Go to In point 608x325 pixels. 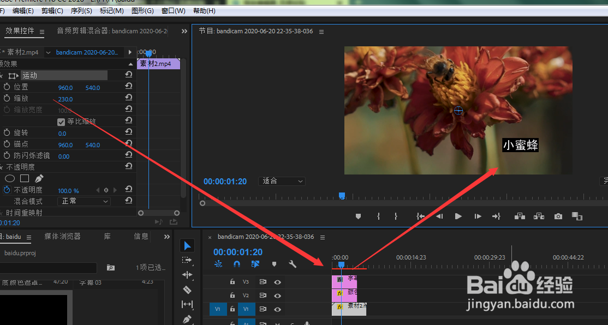(420, 216)
